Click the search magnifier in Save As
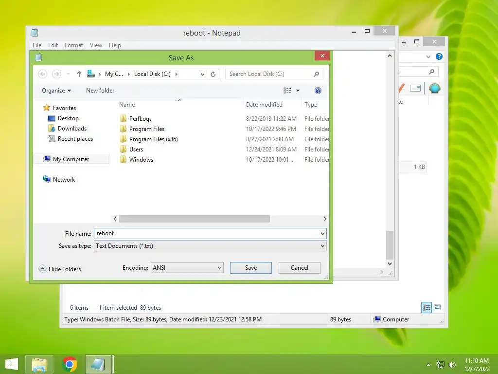 (316, 74)
